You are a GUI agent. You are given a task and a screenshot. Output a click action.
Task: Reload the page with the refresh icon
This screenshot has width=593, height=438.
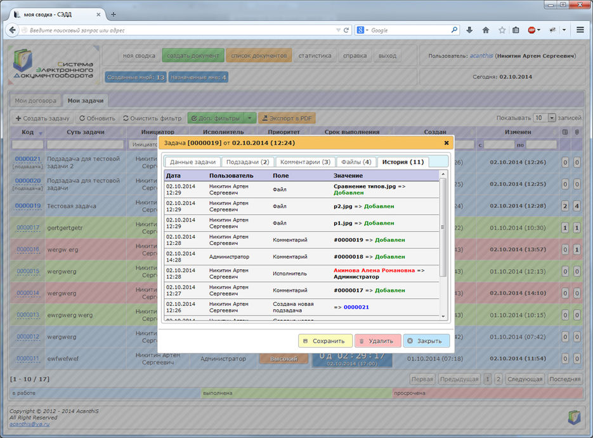pos(346,30)
